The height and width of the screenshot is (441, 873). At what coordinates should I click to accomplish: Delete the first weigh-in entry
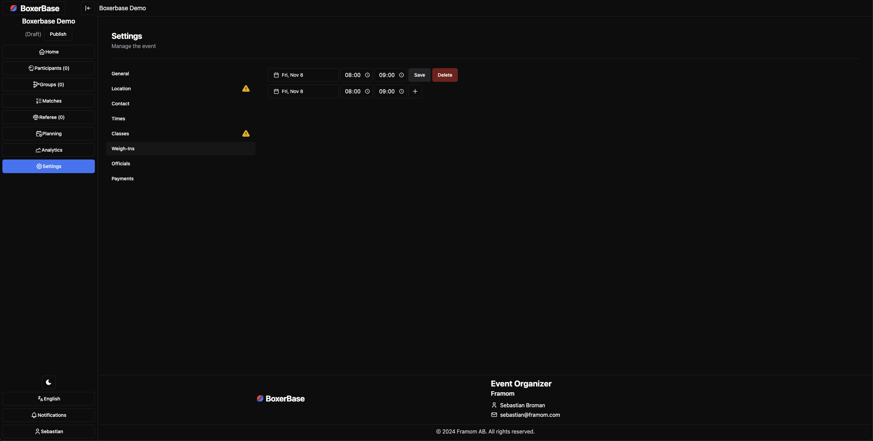point(445,75)
